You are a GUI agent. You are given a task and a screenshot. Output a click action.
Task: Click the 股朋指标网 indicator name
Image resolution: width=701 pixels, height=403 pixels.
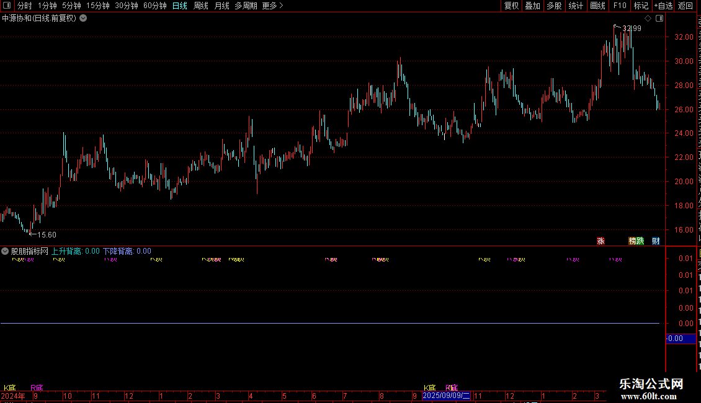[30, 251]
